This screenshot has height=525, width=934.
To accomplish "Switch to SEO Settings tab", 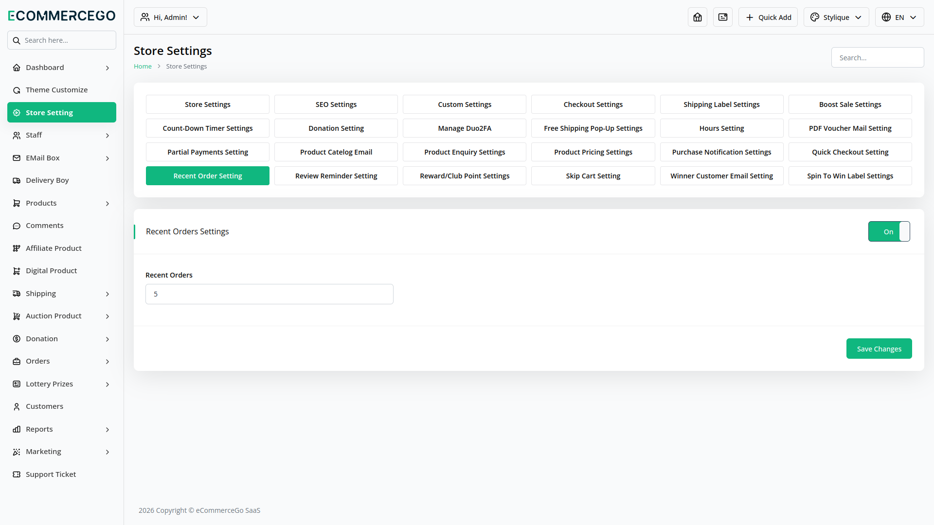I will (x=336, y=105).
